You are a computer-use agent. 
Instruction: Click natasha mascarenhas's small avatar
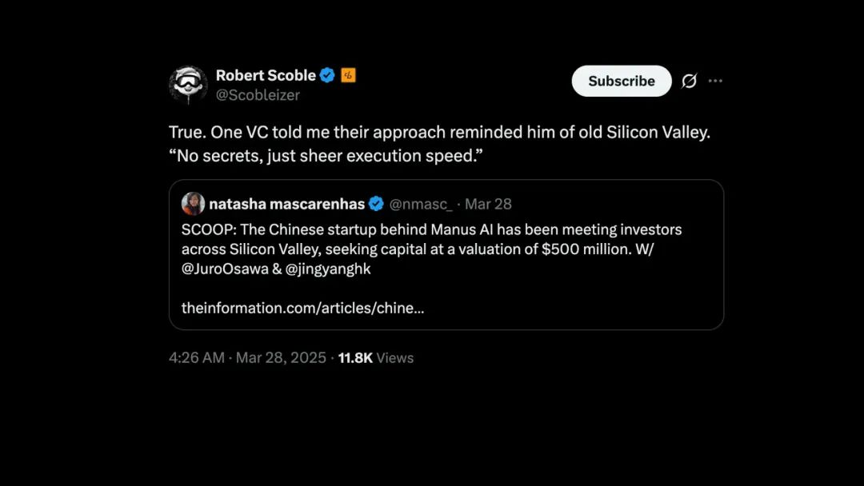193,204
